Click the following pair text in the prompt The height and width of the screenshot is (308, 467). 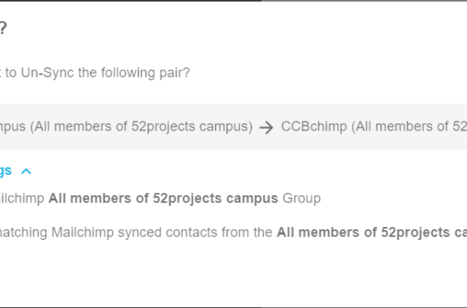click(x=145, y=73)
